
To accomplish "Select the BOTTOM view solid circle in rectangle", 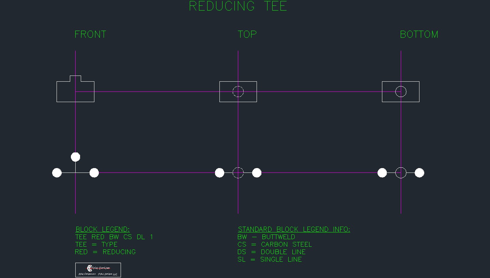I will click(401, 92).
